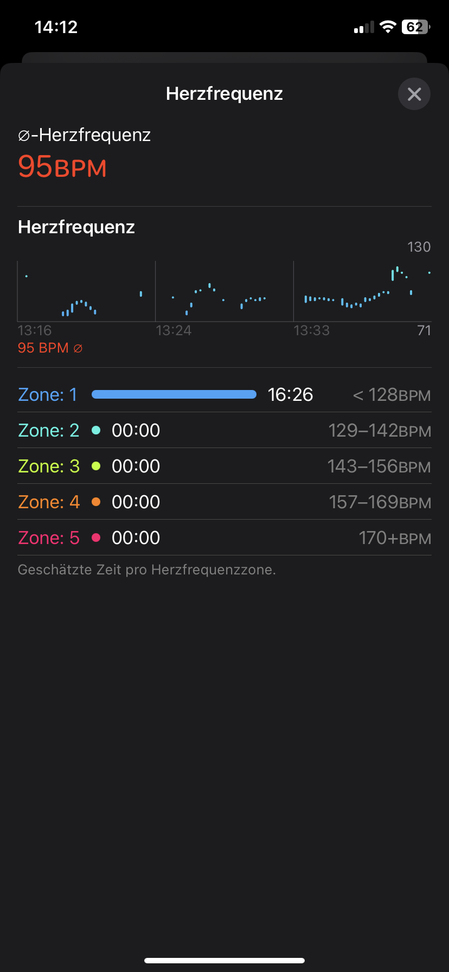The height and width of the screenshot is (972, 449).
Task: Select the Zone: 1 label
Action: (48, 394)
